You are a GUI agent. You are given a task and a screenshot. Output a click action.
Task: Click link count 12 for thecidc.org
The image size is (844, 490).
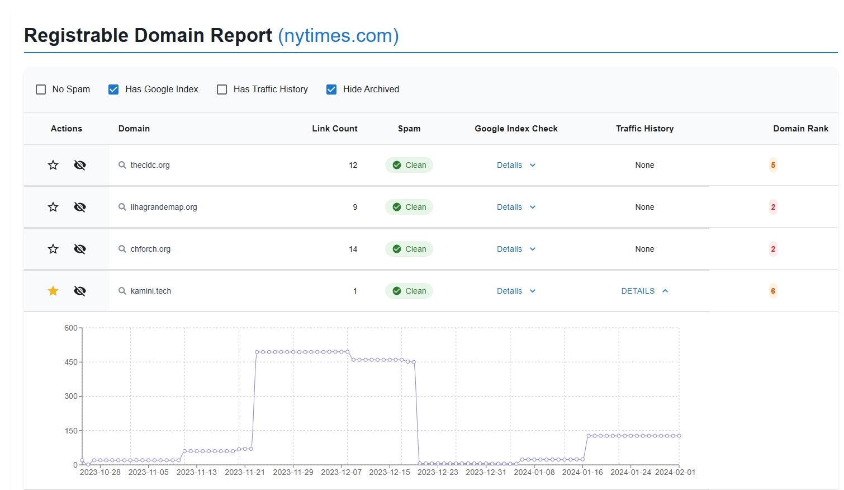(353, 165)
